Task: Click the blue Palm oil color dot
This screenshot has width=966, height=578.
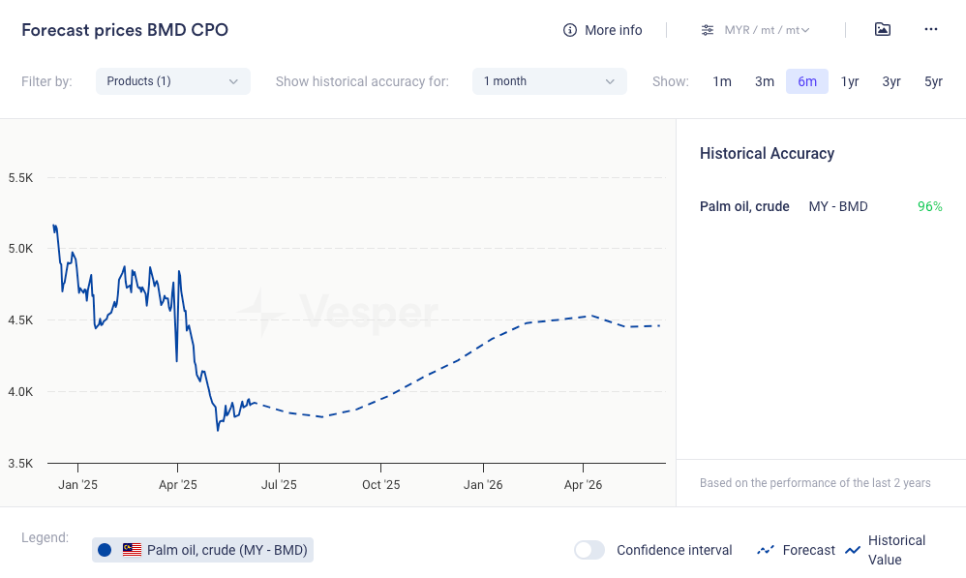Action: (105, 550)
